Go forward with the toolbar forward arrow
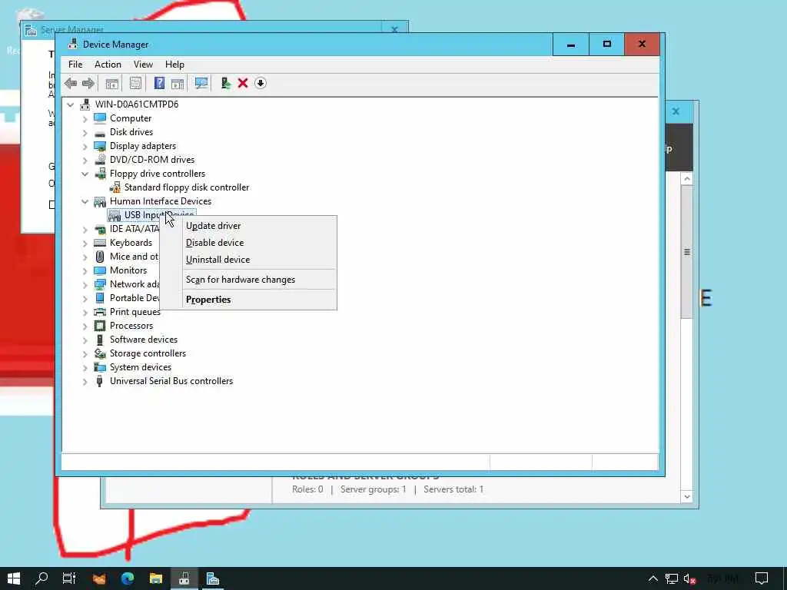The image size is (787, 590). click(x=88, y=83)
